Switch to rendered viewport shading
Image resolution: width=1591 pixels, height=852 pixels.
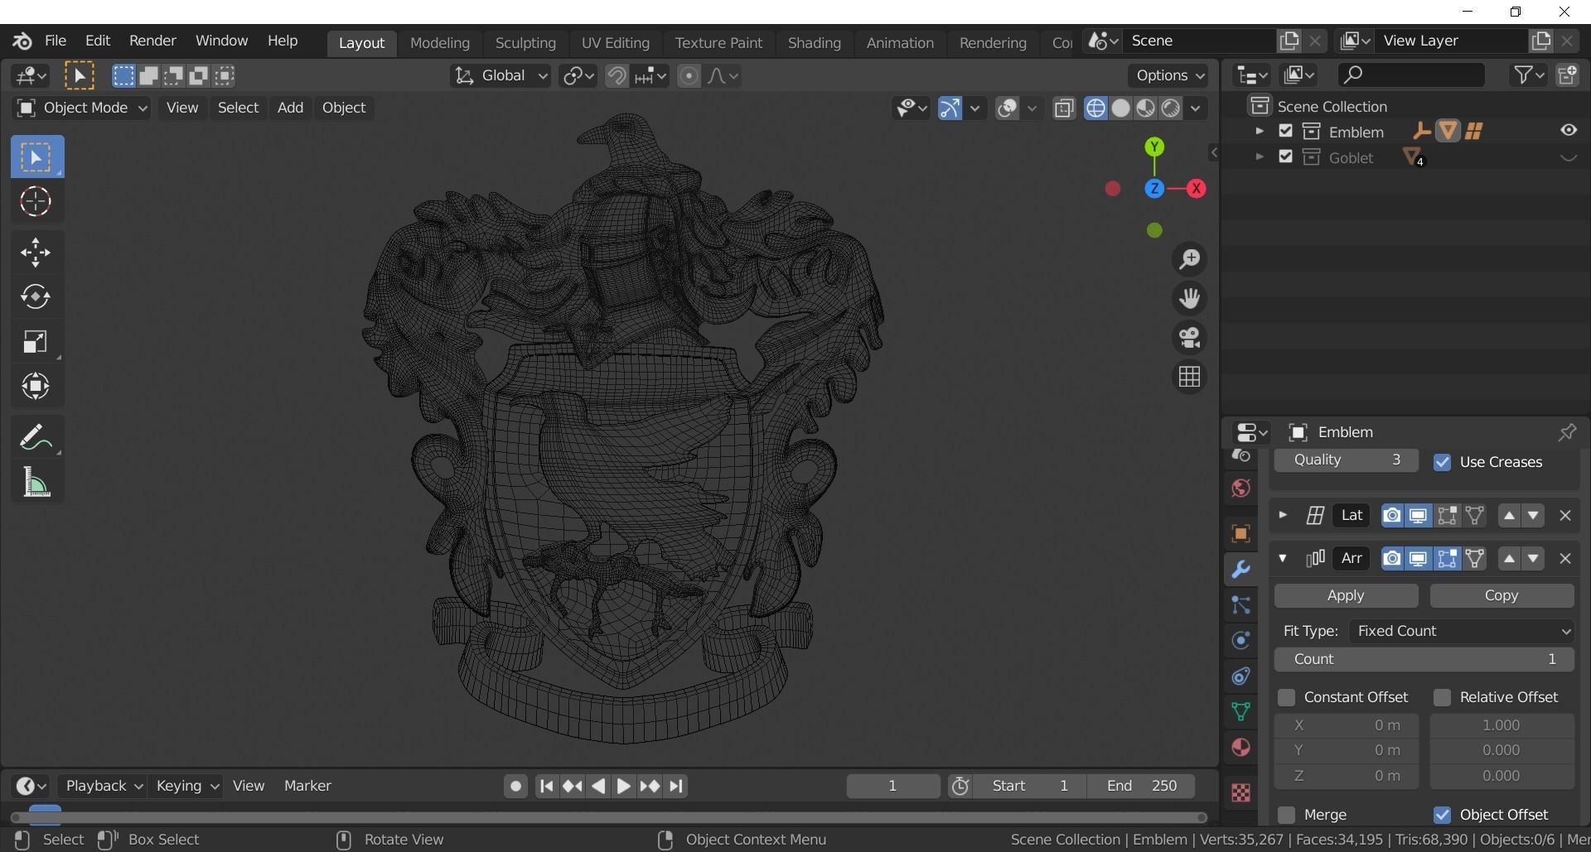(1170, 108)
